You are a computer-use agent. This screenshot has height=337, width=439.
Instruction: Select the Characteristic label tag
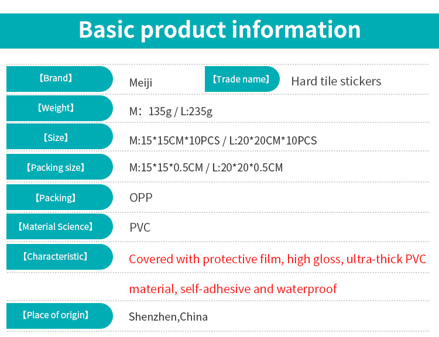point(56,256)
